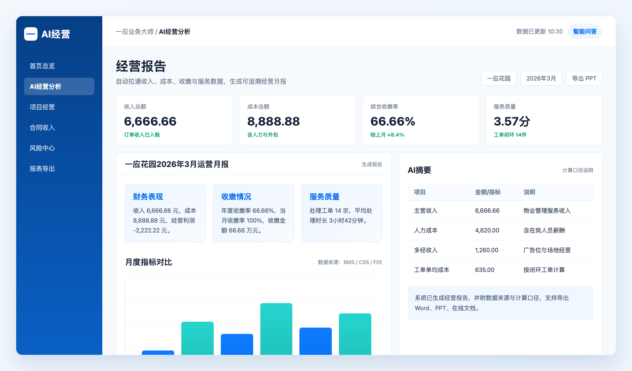Open the 服务质量 report card
The width and height of the screenshot is (632, 371).
[x=342, y=213]
